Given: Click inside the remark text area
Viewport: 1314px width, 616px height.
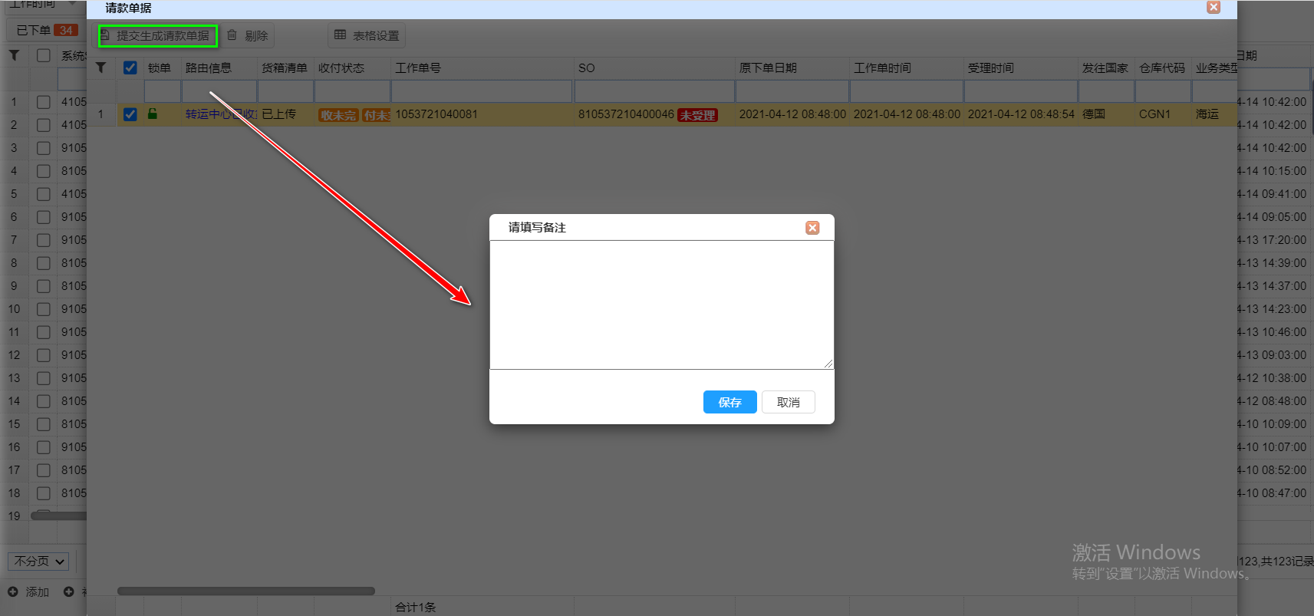Looking at the screenshot, I should [x=661, y=305].
